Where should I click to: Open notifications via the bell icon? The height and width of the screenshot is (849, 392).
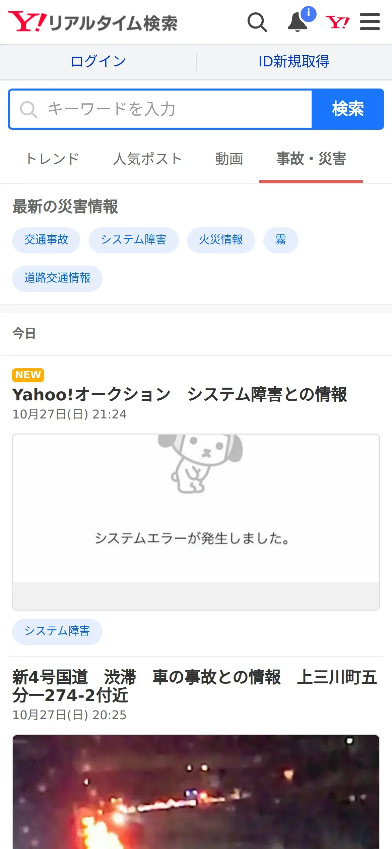pos(298,22)
